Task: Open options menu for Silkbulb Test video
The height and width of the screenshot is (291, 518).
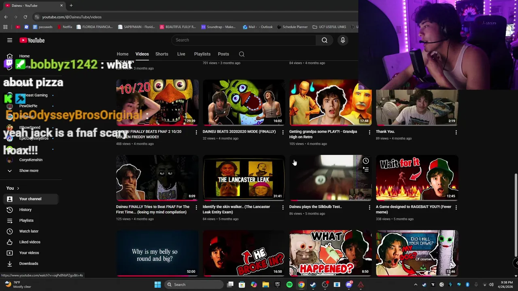Action: 369,207
